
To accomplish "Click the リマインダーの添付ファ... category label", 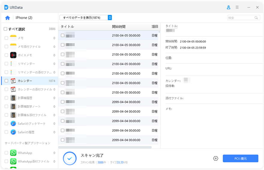I will point(35,72).
